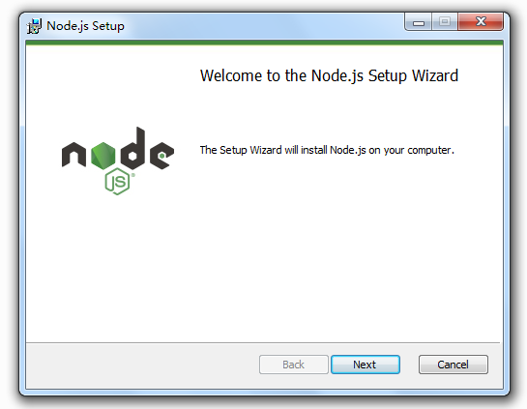Cancel the Node.js installation
Viewport: 527px width, 409px height.
(x=454, y=365)
